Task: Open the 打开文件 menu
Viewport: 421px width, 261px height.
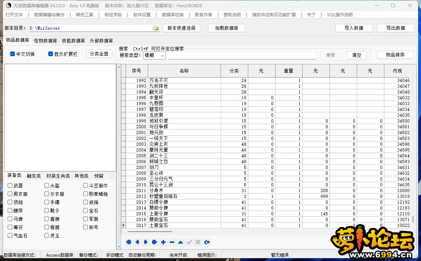Action: pyautogui.click(x=14, y=15)
